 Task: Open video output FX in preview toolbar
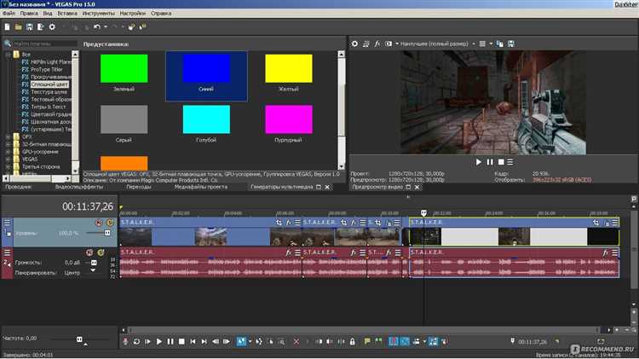coord(377,43)
